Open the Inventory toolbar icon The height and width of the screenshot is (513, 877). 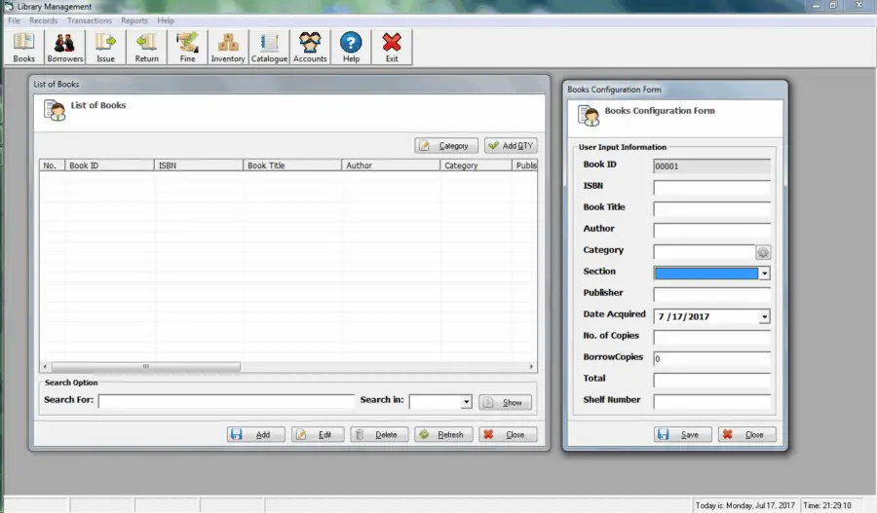coord(228,47)
